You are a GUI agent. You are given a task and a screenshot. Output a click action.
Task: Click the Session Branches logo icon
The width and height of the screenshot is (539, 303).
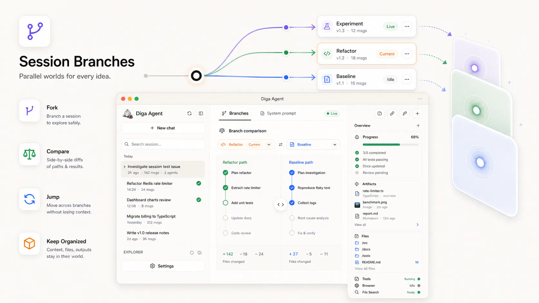pos(34,31)
